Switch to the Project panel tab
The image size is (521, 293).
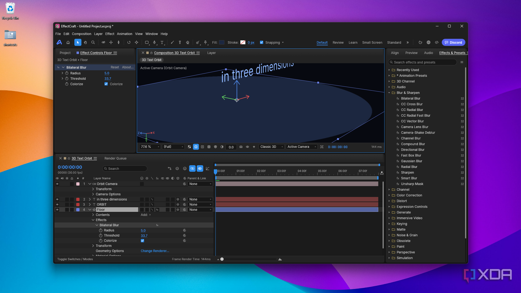click(x=65, y=53)
